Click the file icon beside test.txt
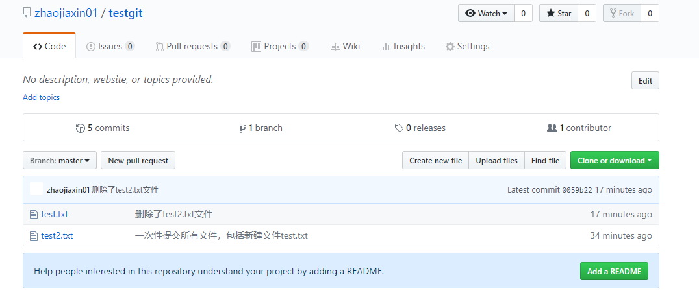The width and height of the screenshot is (699, 306). tap(33, 215)
